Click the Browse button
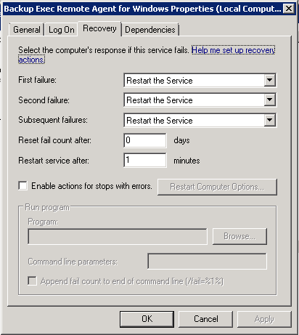 (x=239, y=236)
